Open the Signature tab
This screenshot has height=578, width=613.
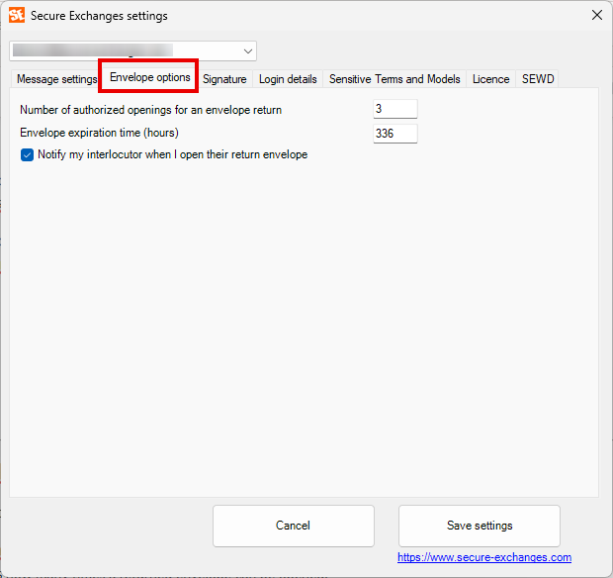pyautogui.click(x=224, y=79)
